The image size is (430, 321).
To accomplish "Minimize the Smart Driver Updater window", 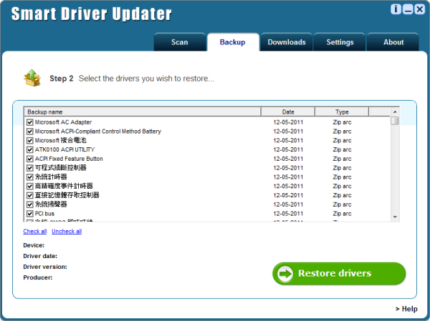I will tap(408, 9).
